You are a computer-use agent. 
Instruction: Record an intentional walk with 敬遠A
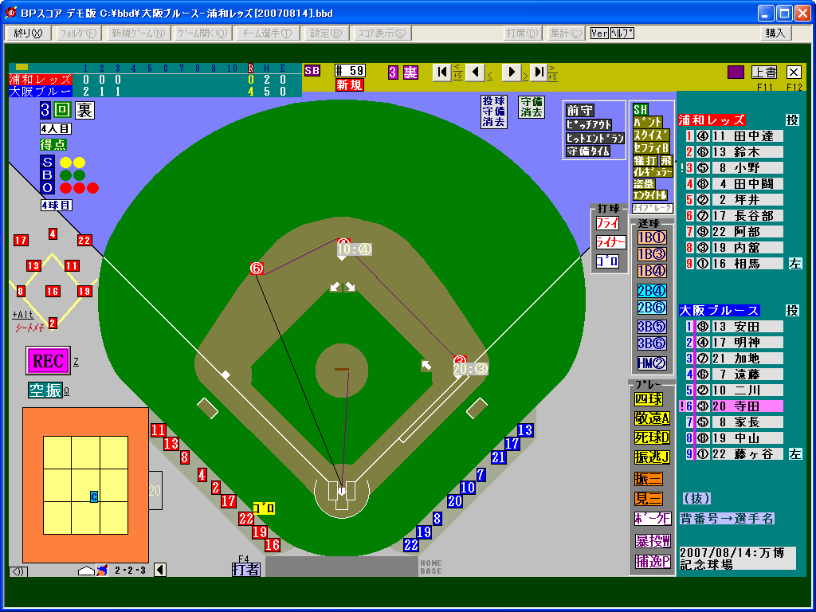pos(652,418)
